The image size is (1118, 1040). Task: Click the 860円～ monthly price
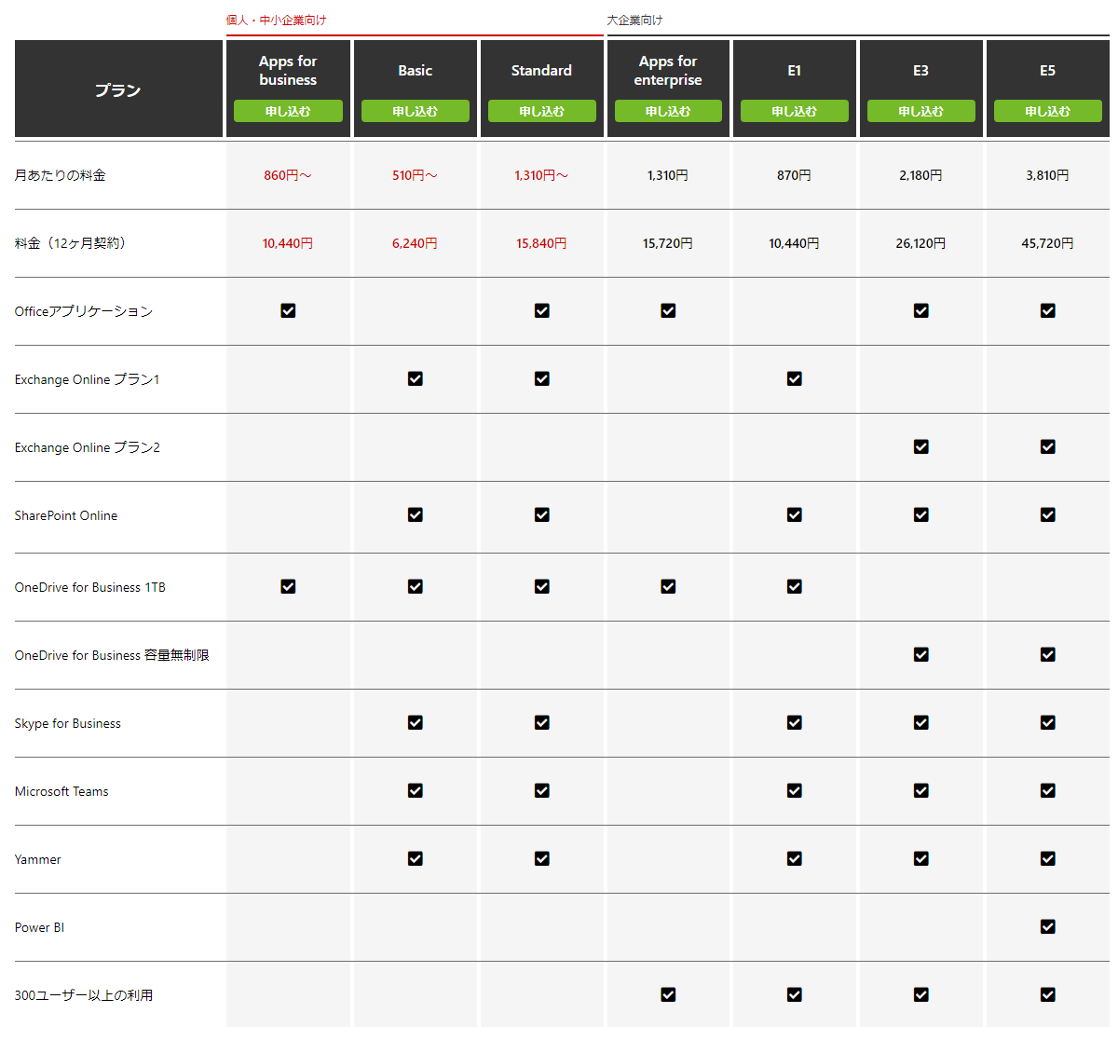coord(288,175)
